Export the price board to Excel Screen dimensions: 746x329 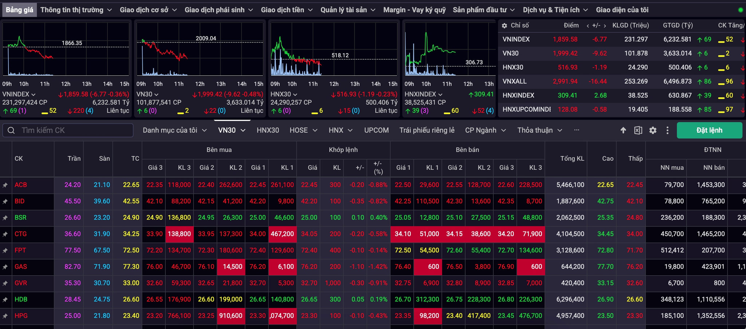click(x=638, y=130)
